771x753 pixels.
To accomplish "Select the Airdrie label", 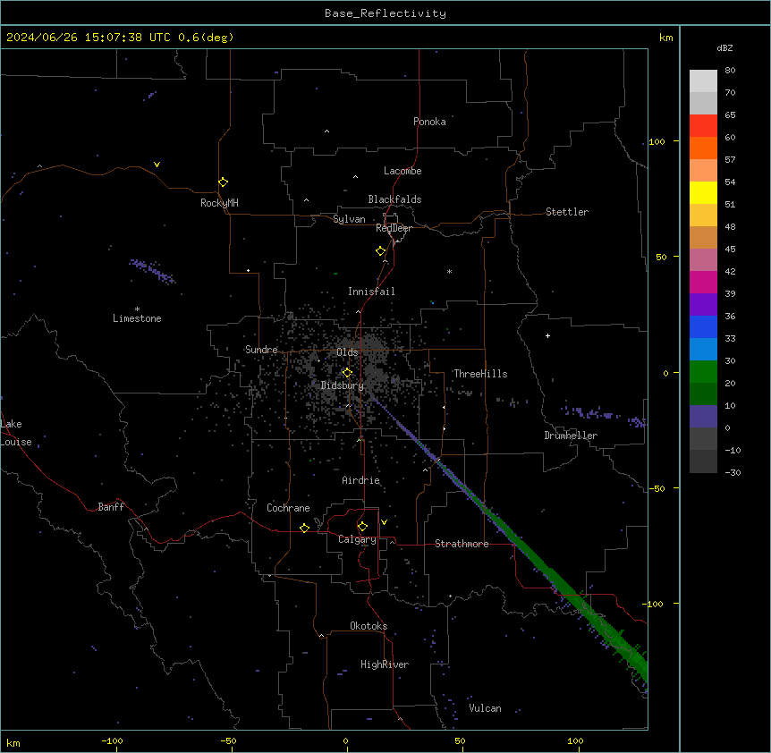I will (360, 480).
